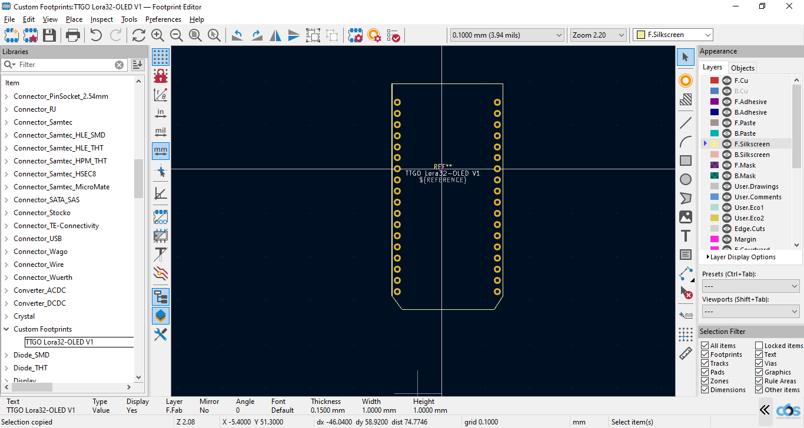Mirror selection horizontally

[275, 35]
